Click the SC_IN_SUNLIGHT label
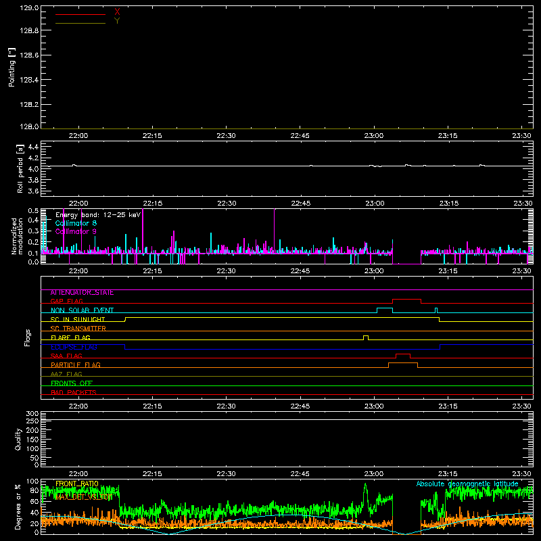 coord(78,319)
